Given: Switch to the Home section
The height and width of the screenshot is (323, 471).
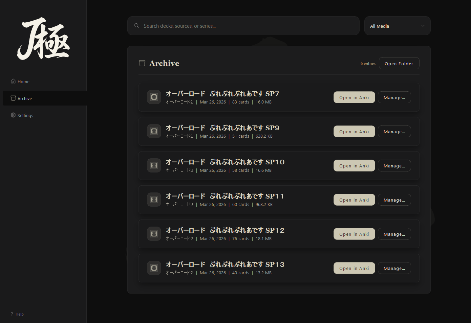Looking at the screenshot, I should 23,81.
